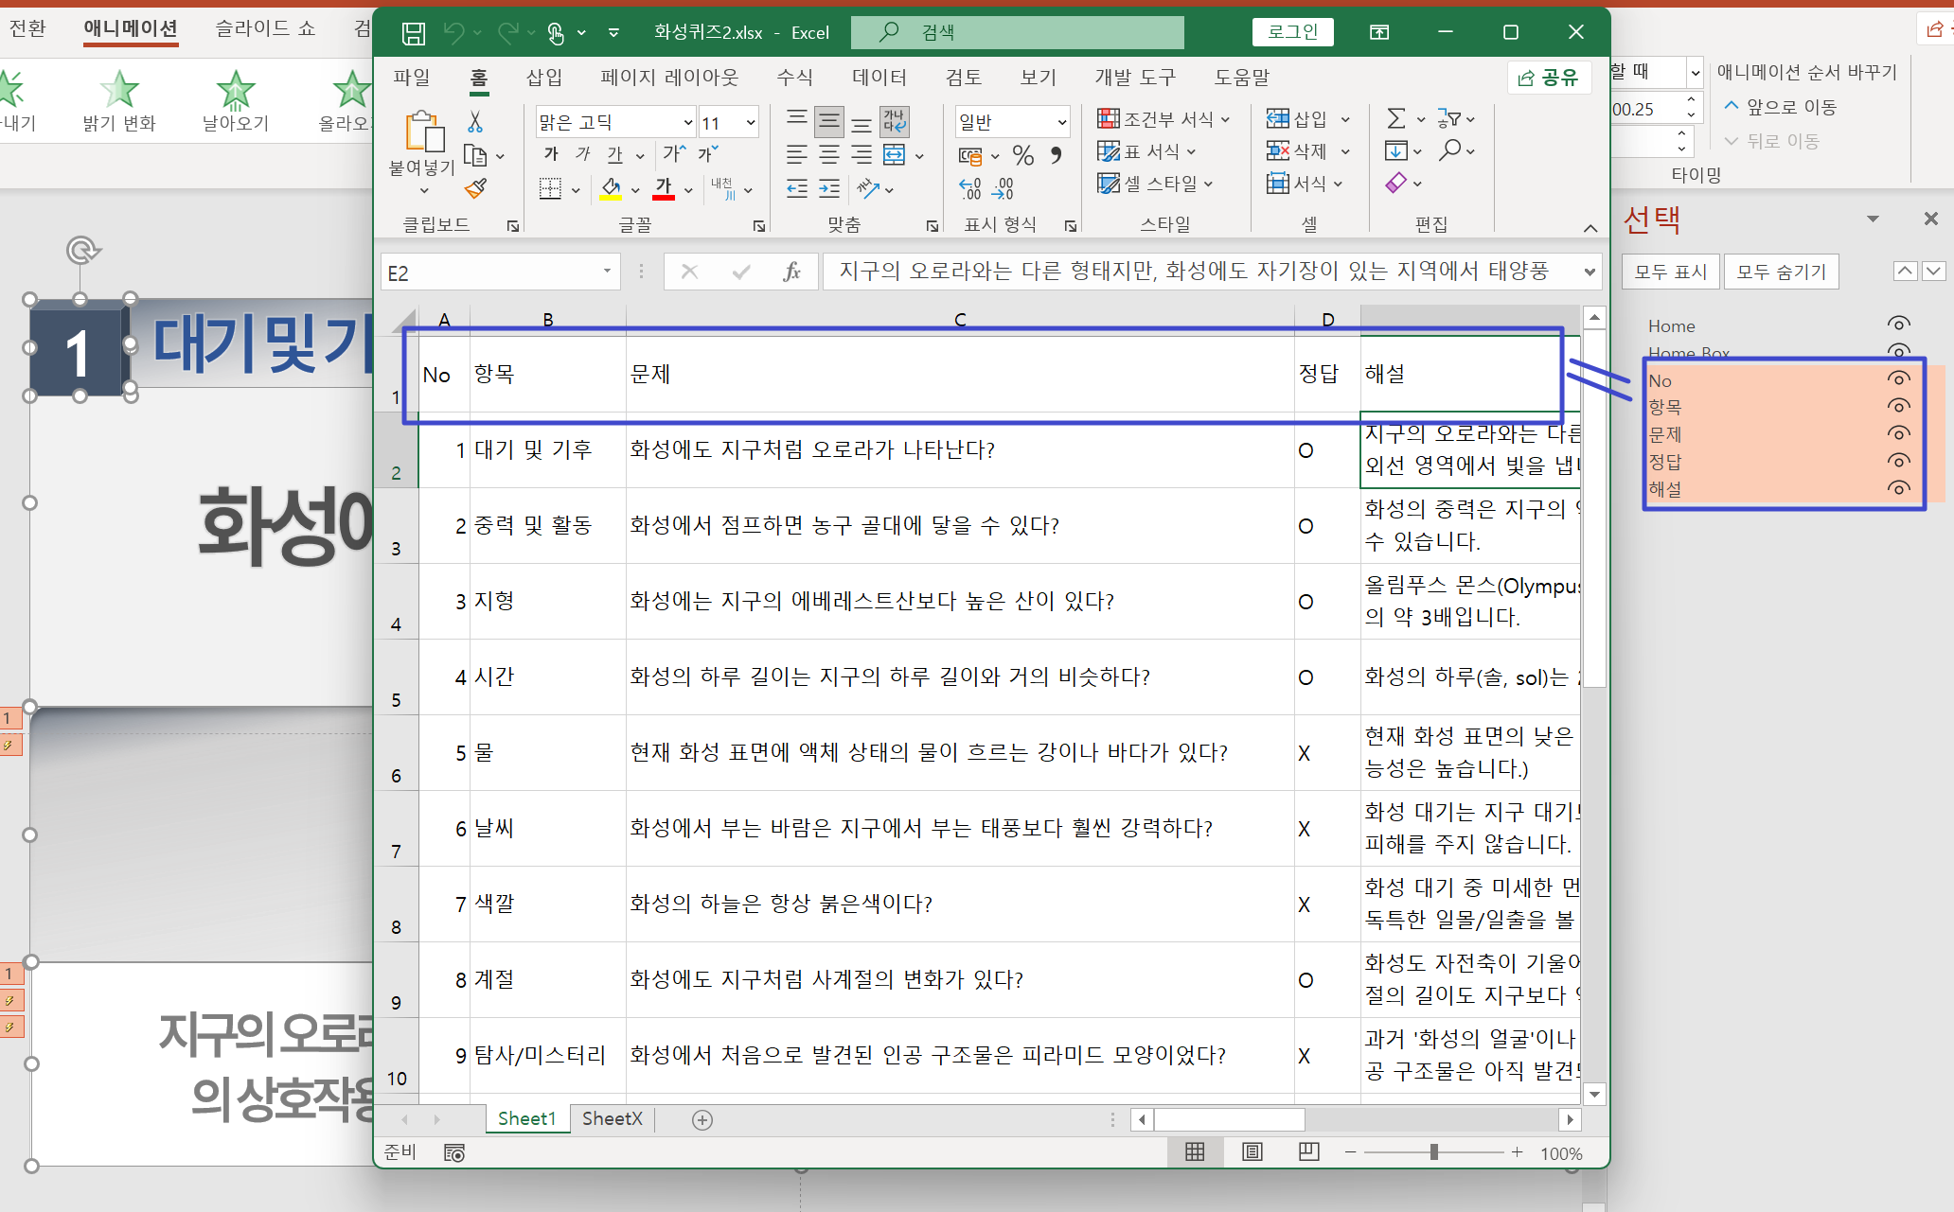Click the zoom slider handle in status bar
1954x1212 pixels.
click(x=1433, y=1151)
